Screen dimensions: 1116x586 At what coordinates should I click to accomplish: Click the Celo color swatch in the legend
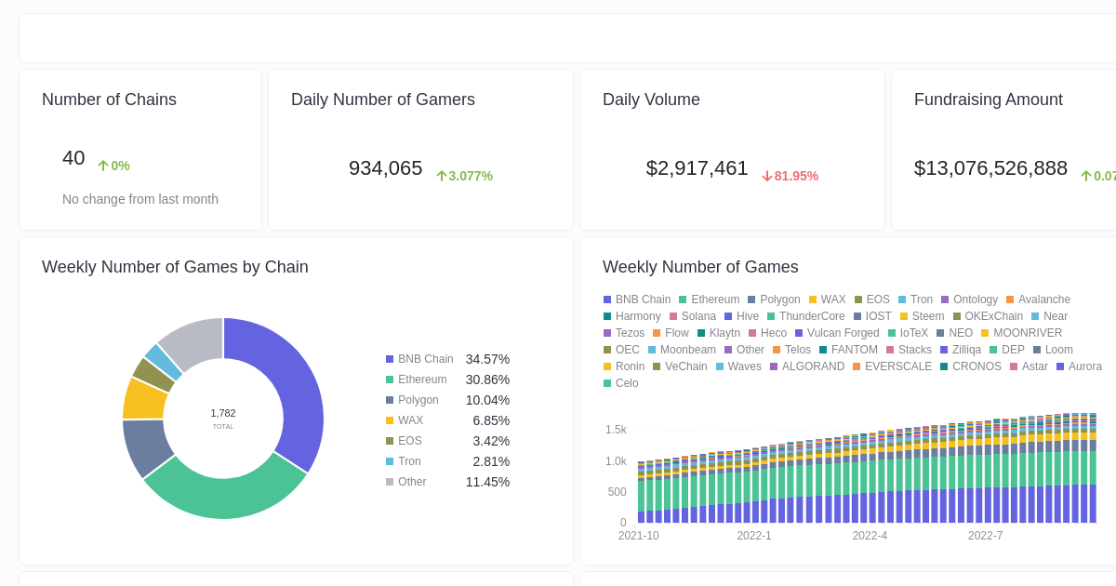[606, 383]
